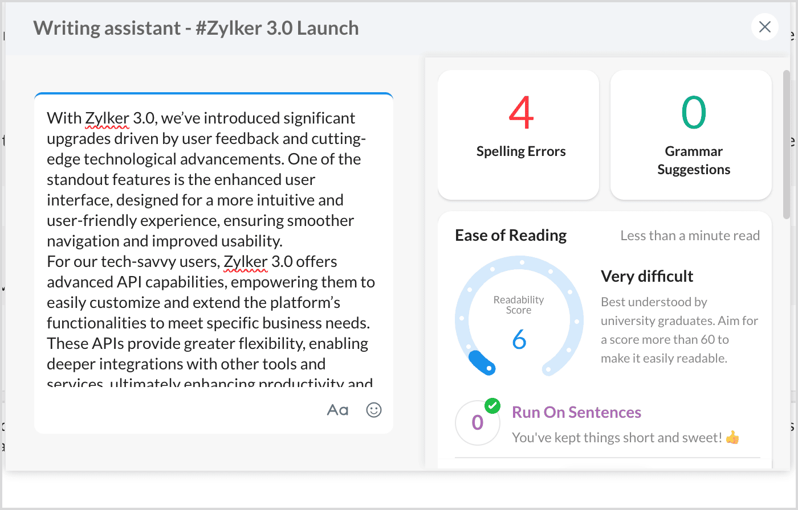This screenshot has width=798, height=510.
Task: Open the emoji picker smiley icon
Action: coord(374,410)
